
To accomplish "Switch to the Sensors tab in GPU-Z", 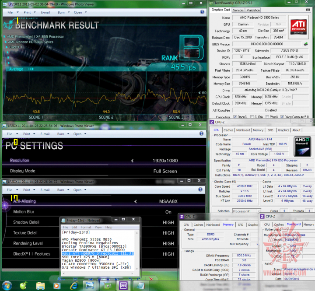I will [238, 10].
